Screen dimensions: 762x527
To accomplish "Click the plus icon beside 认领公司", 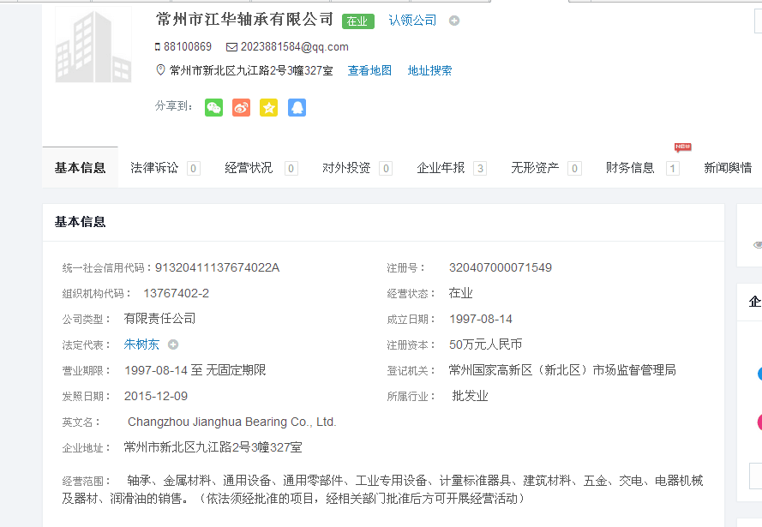I will pyautogui.click(x=454, y=21).
